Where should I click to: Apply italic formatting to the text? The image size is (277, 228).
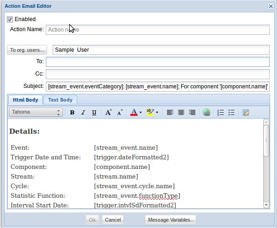tap(83, 112)
